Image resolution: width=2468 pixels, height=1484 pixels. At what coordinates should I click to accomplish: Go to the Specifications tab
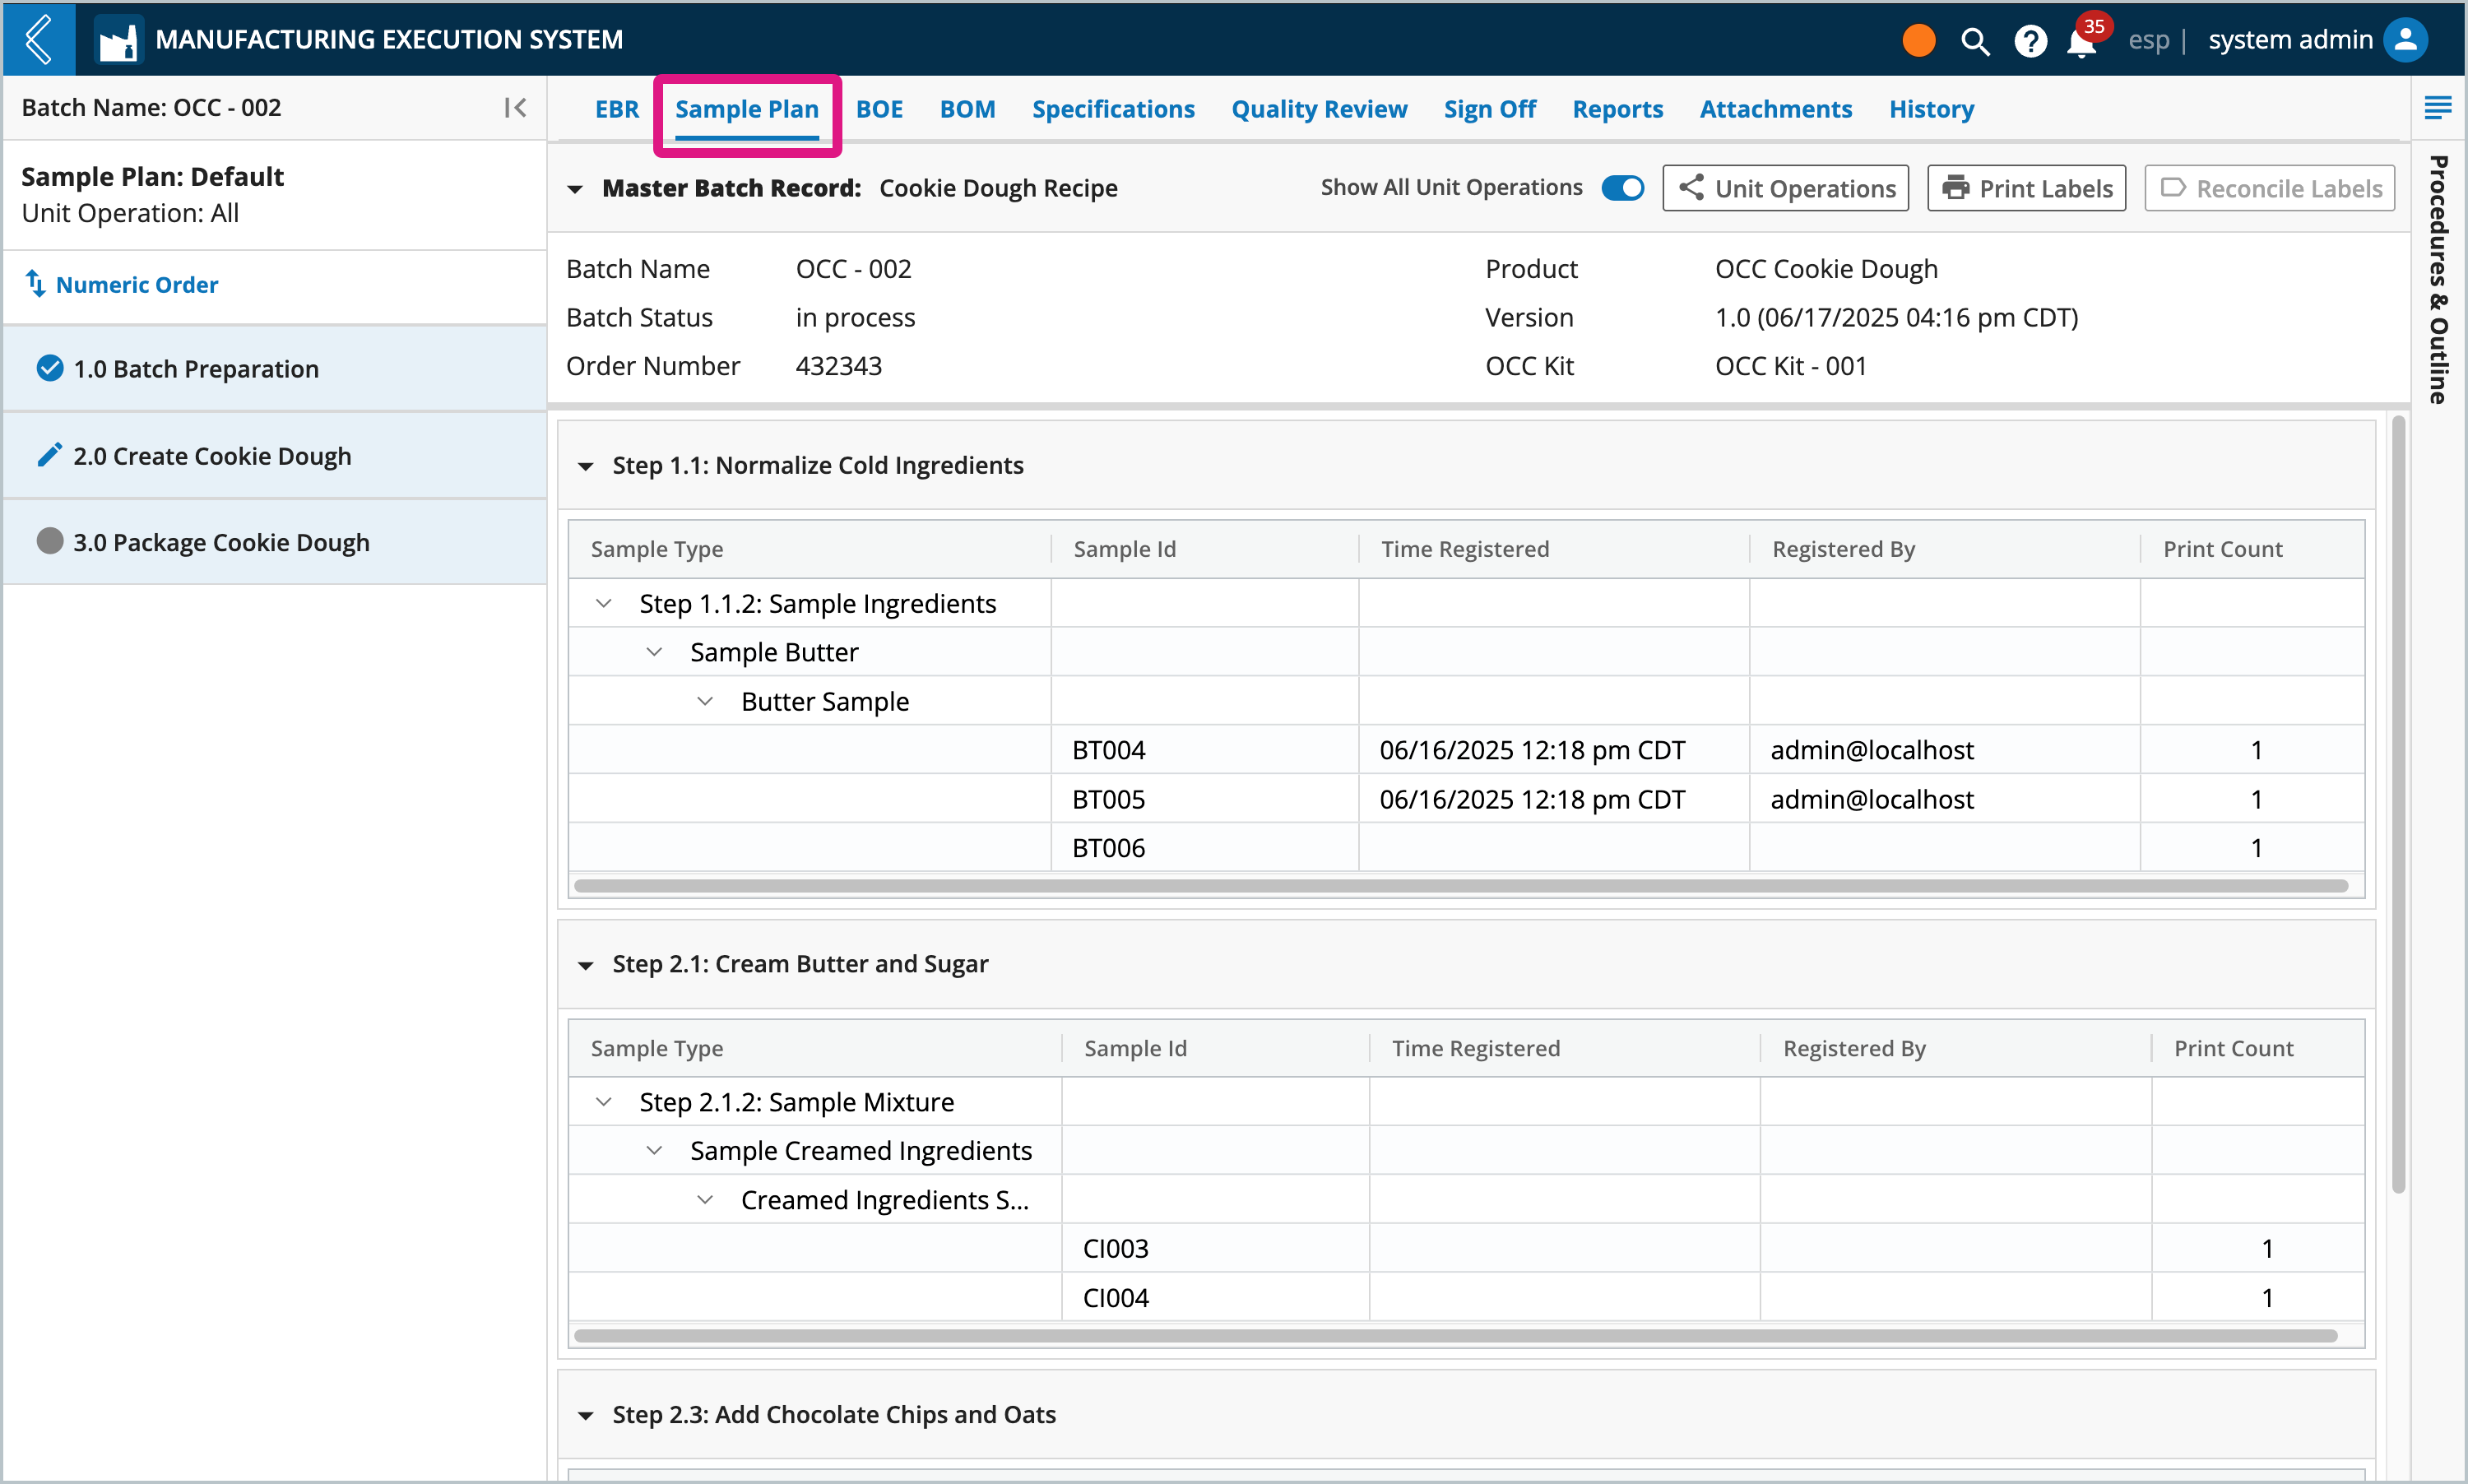tap(1113, 109)
